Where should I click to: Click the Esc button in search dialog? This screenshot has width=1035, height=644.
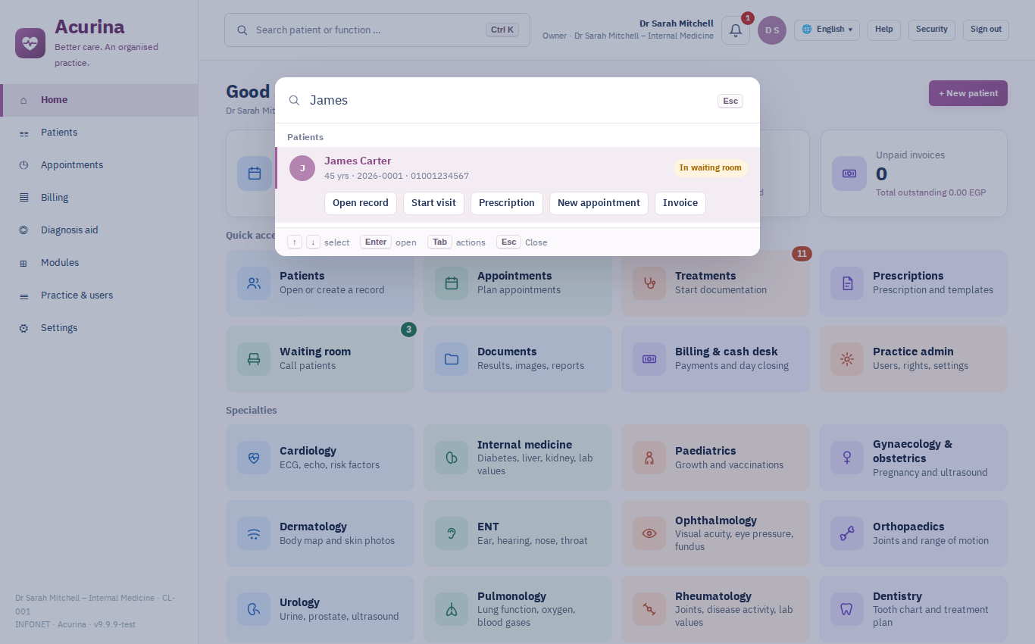(x=730, y=101)
